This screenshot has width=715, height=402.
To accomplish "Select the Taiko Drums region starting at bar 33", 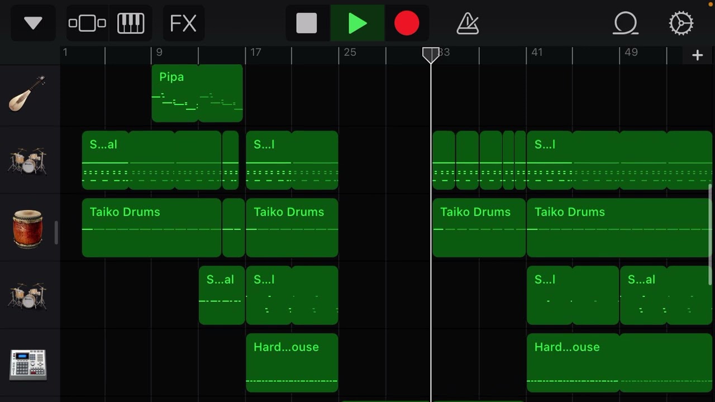I will [479, 228].
